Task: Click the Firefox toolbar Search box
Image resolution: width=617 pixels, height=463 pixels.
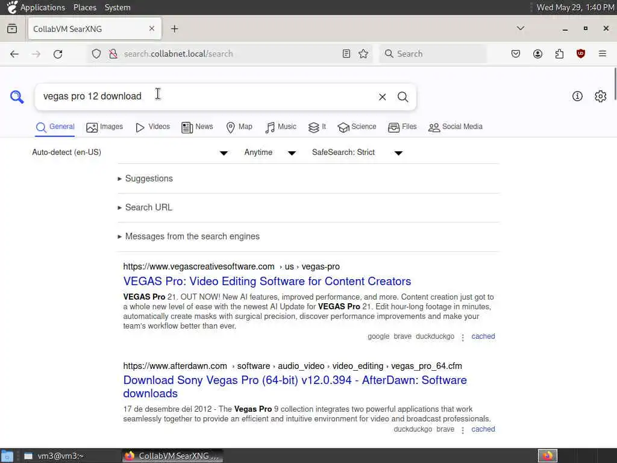Action: [x=433, y=54]
